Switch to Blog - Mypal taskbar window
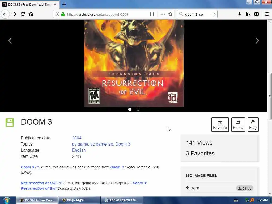The image size is (272, 204). click(79, 200)
